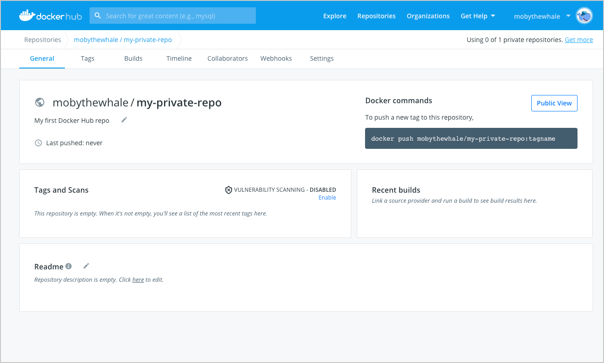Open the Organizations page

[x=428, y=16]
